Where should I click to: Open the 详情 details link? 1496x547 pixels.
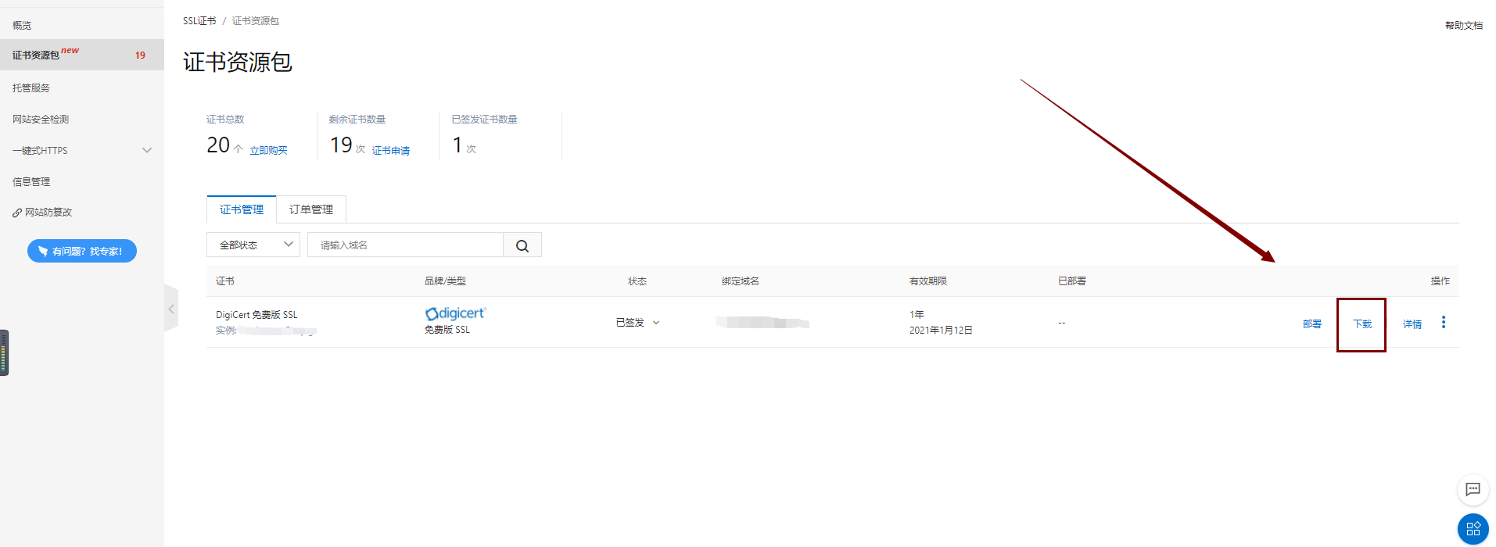1412,324
